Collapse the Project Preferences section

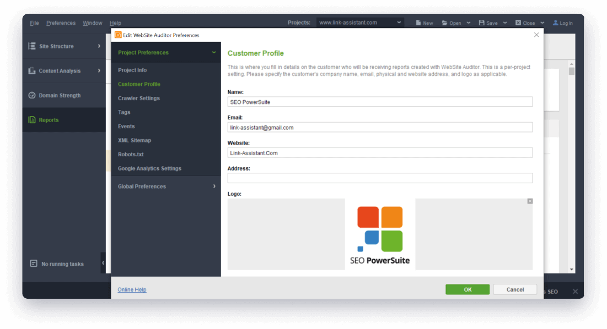pos(214,53)
